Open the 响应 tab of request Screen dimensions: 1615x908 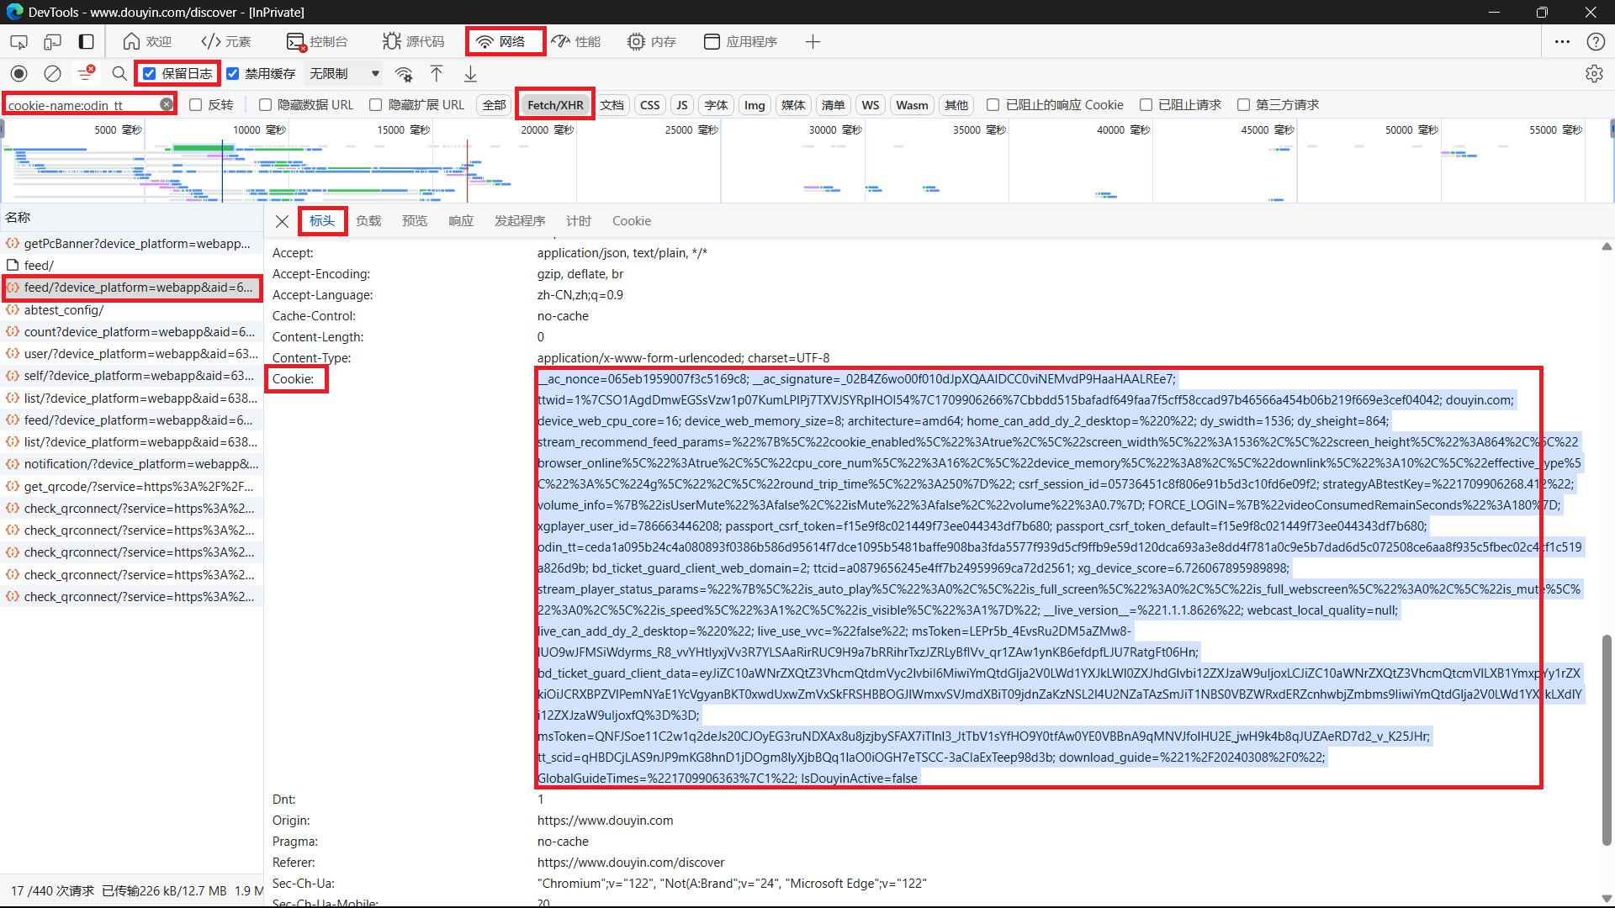click(x=460, y=221)
